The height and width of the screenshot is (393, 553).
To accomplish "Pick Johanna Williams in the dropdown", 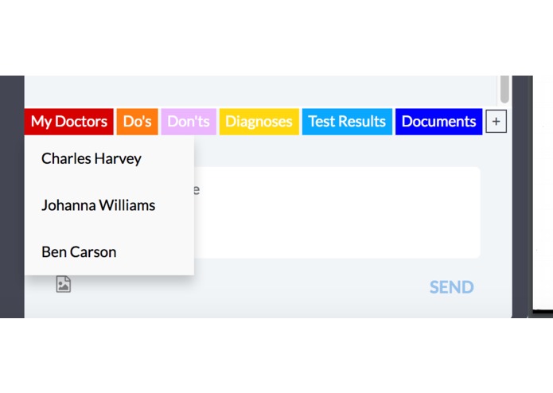I will pos(109,205).
